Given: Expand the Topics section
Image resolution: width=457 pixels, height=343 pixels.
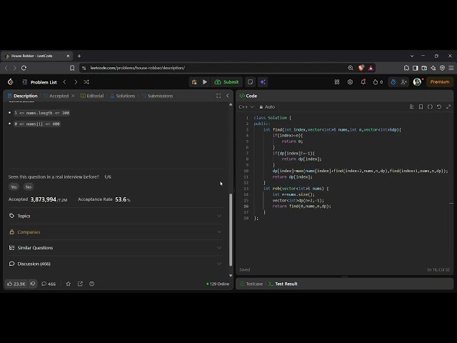Looking at the screenshot, I should (116, 216).
